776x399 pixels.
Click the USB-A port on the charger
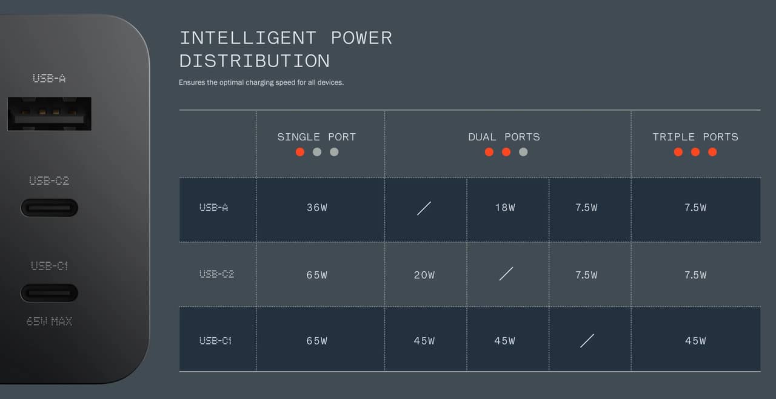point(49,114)
